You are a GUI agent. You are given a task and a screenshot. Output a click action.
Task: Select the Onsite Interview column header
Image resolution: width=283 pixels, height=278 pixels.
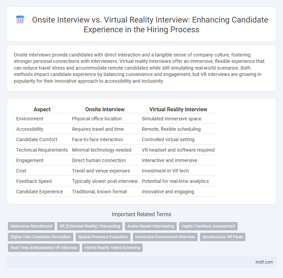(x=105, y=109)
